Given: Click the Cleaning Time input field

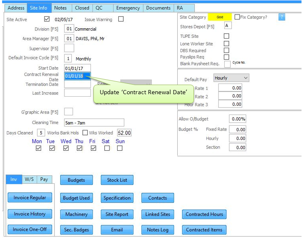Looking at the screenshot, I should (x=94, y=123).
